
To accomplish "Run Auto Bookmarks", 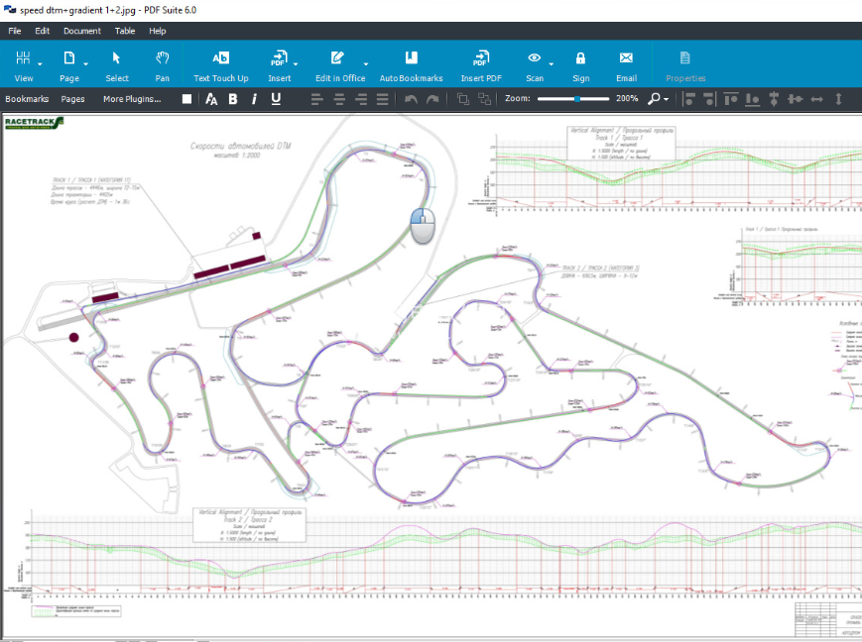I will pyautogui.click(x=412, y=65).
